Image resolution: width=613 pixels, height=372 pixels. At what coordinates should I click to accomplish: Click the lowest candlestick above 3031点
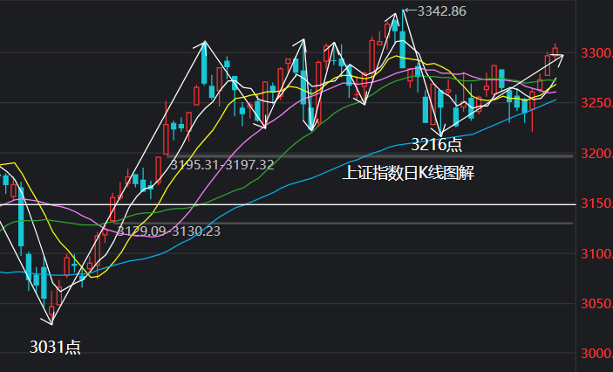51,313
